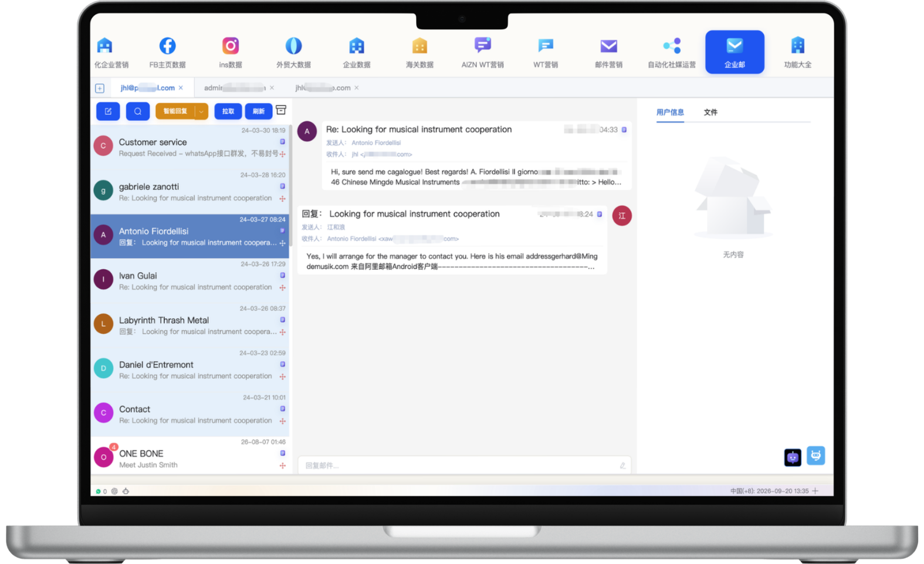Click the search mail icon button

click(x=138, y=111)
